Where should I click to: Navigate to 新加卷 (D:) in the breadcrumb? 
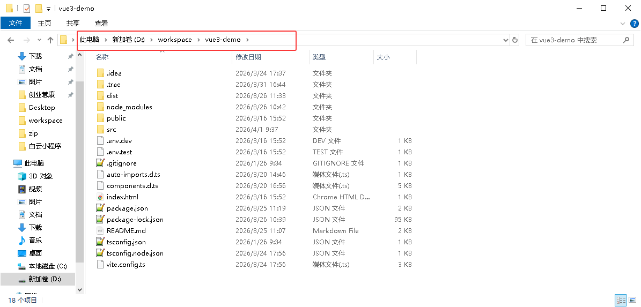click(128, 40)
